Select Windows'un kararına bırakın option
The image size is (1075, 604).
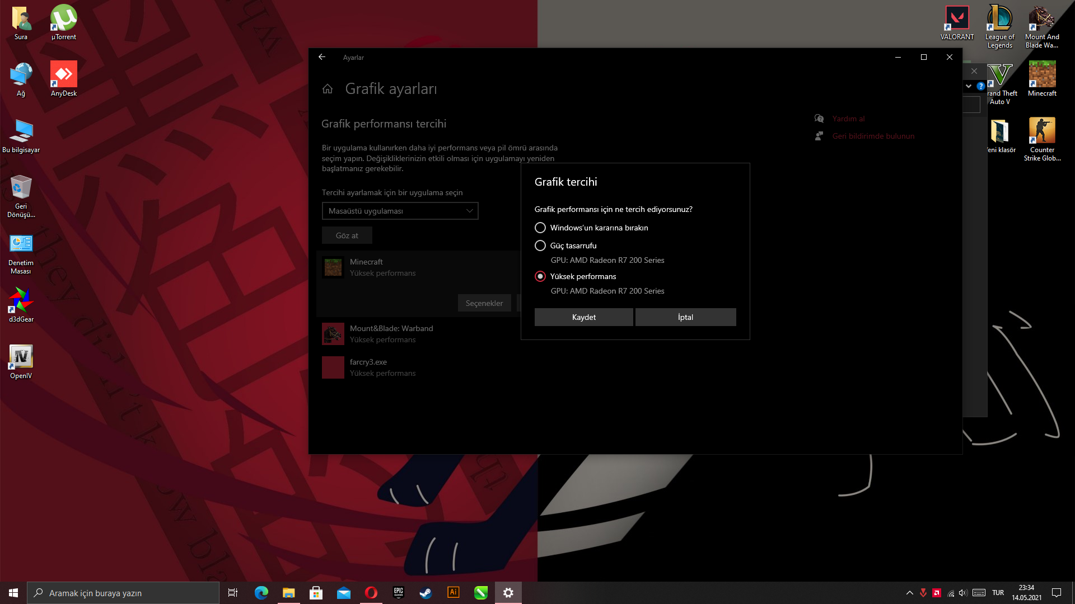pyautogui.click(x=540, y=228)
